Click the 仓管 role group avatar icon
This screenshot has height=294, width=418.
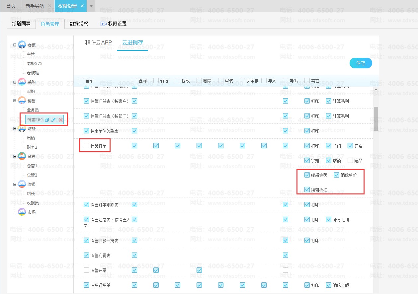pos(22,156)
